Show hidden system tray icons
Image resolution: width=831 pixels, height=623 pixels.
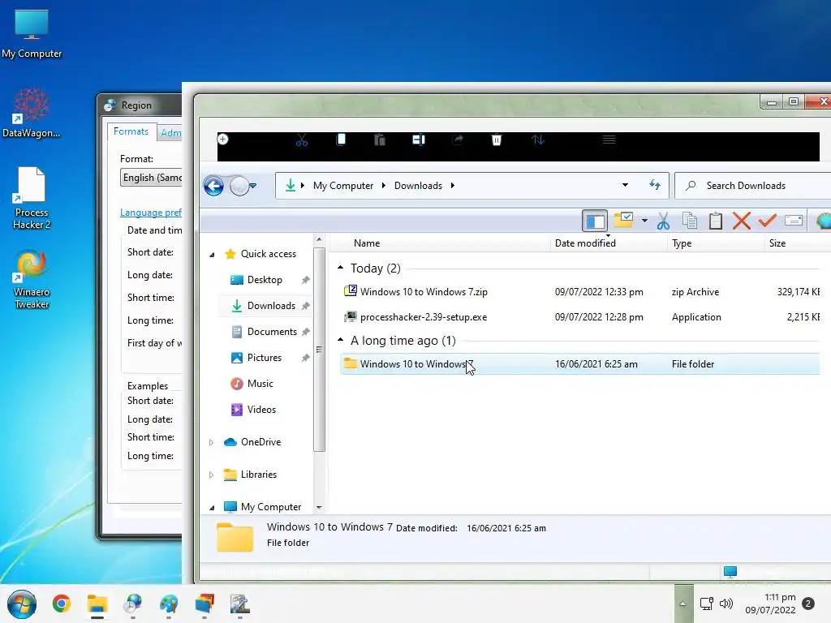(x=683, y=604)
